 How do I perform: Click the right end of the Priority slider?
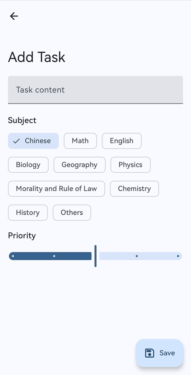click(x=178, y=256)
